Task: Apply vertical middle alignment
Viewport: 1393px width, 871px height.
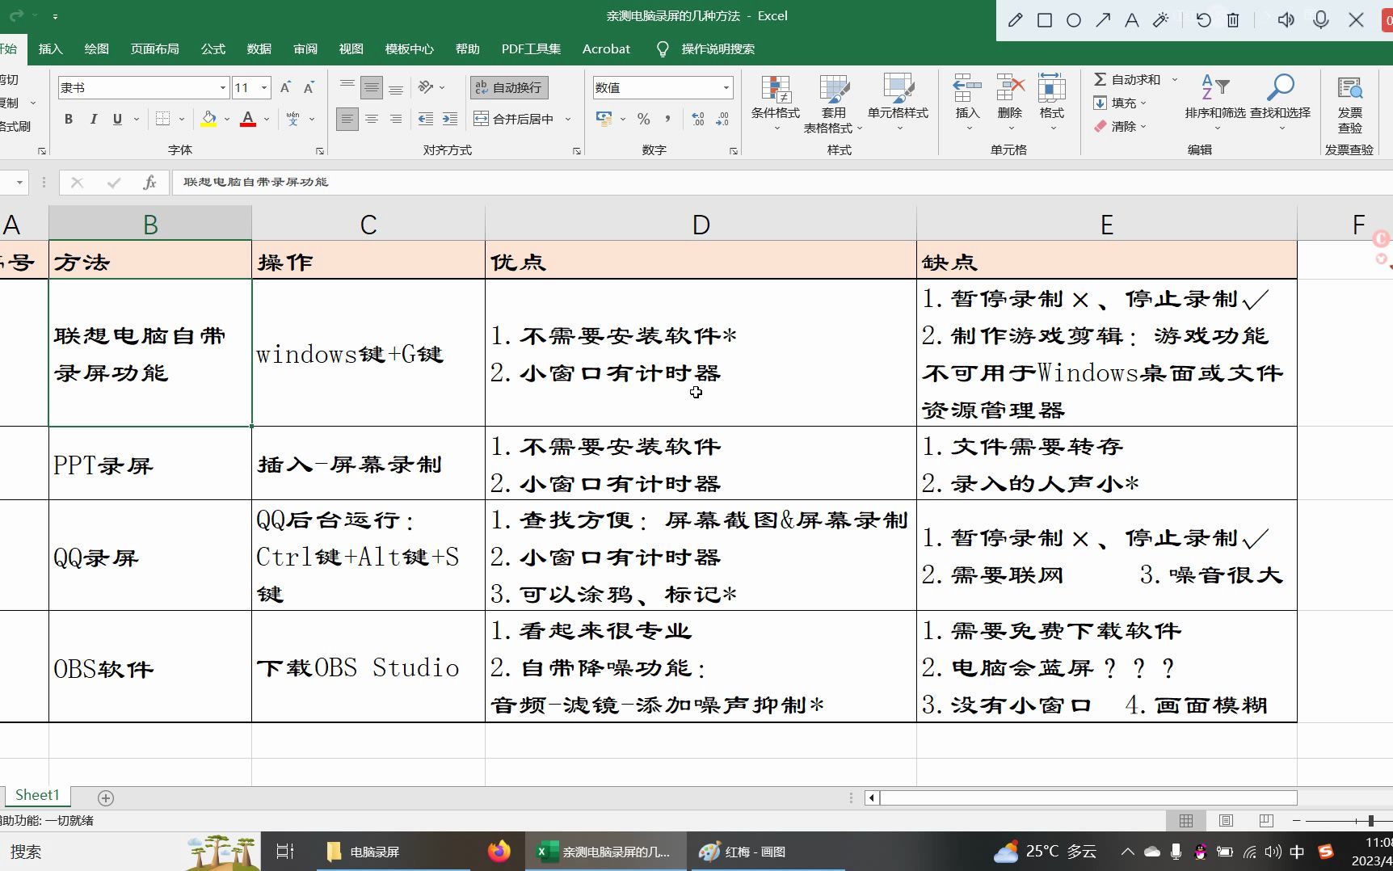Action: 372,87
